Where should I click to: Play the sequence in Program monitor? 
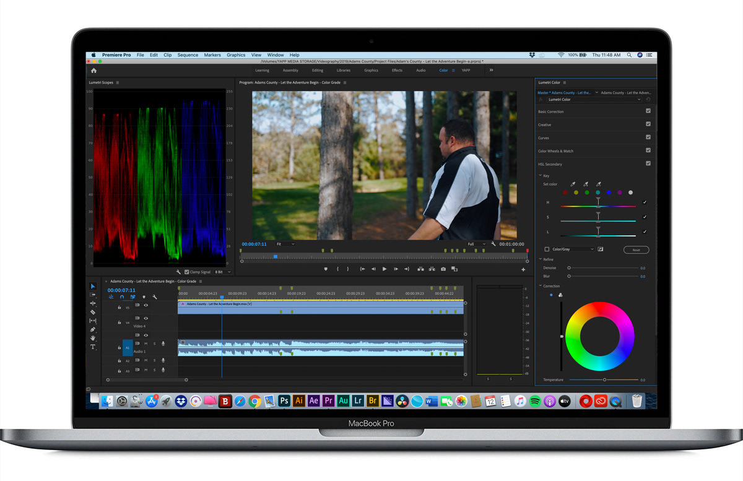385,269
